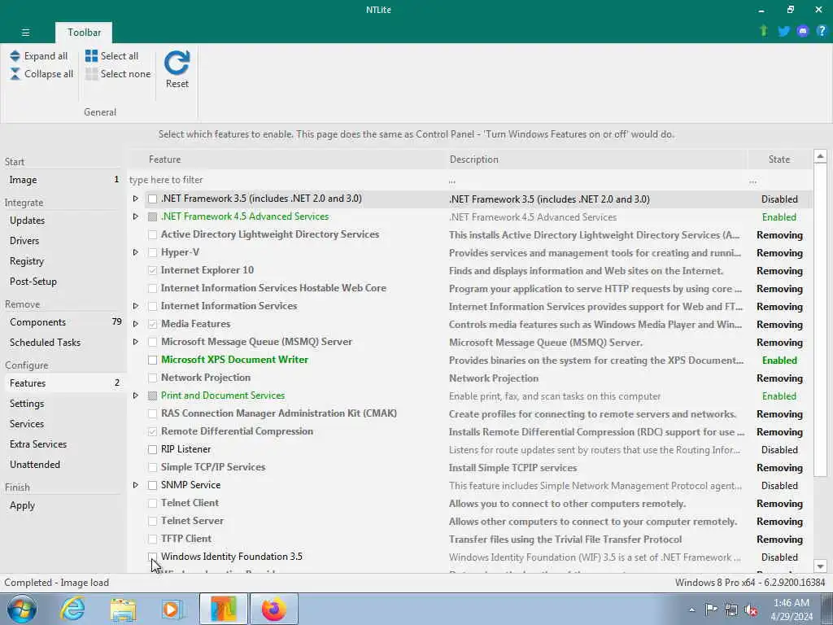Select the Toolbar ribbon tab
This screenshot has width=833, height=625.
point(84,33)
